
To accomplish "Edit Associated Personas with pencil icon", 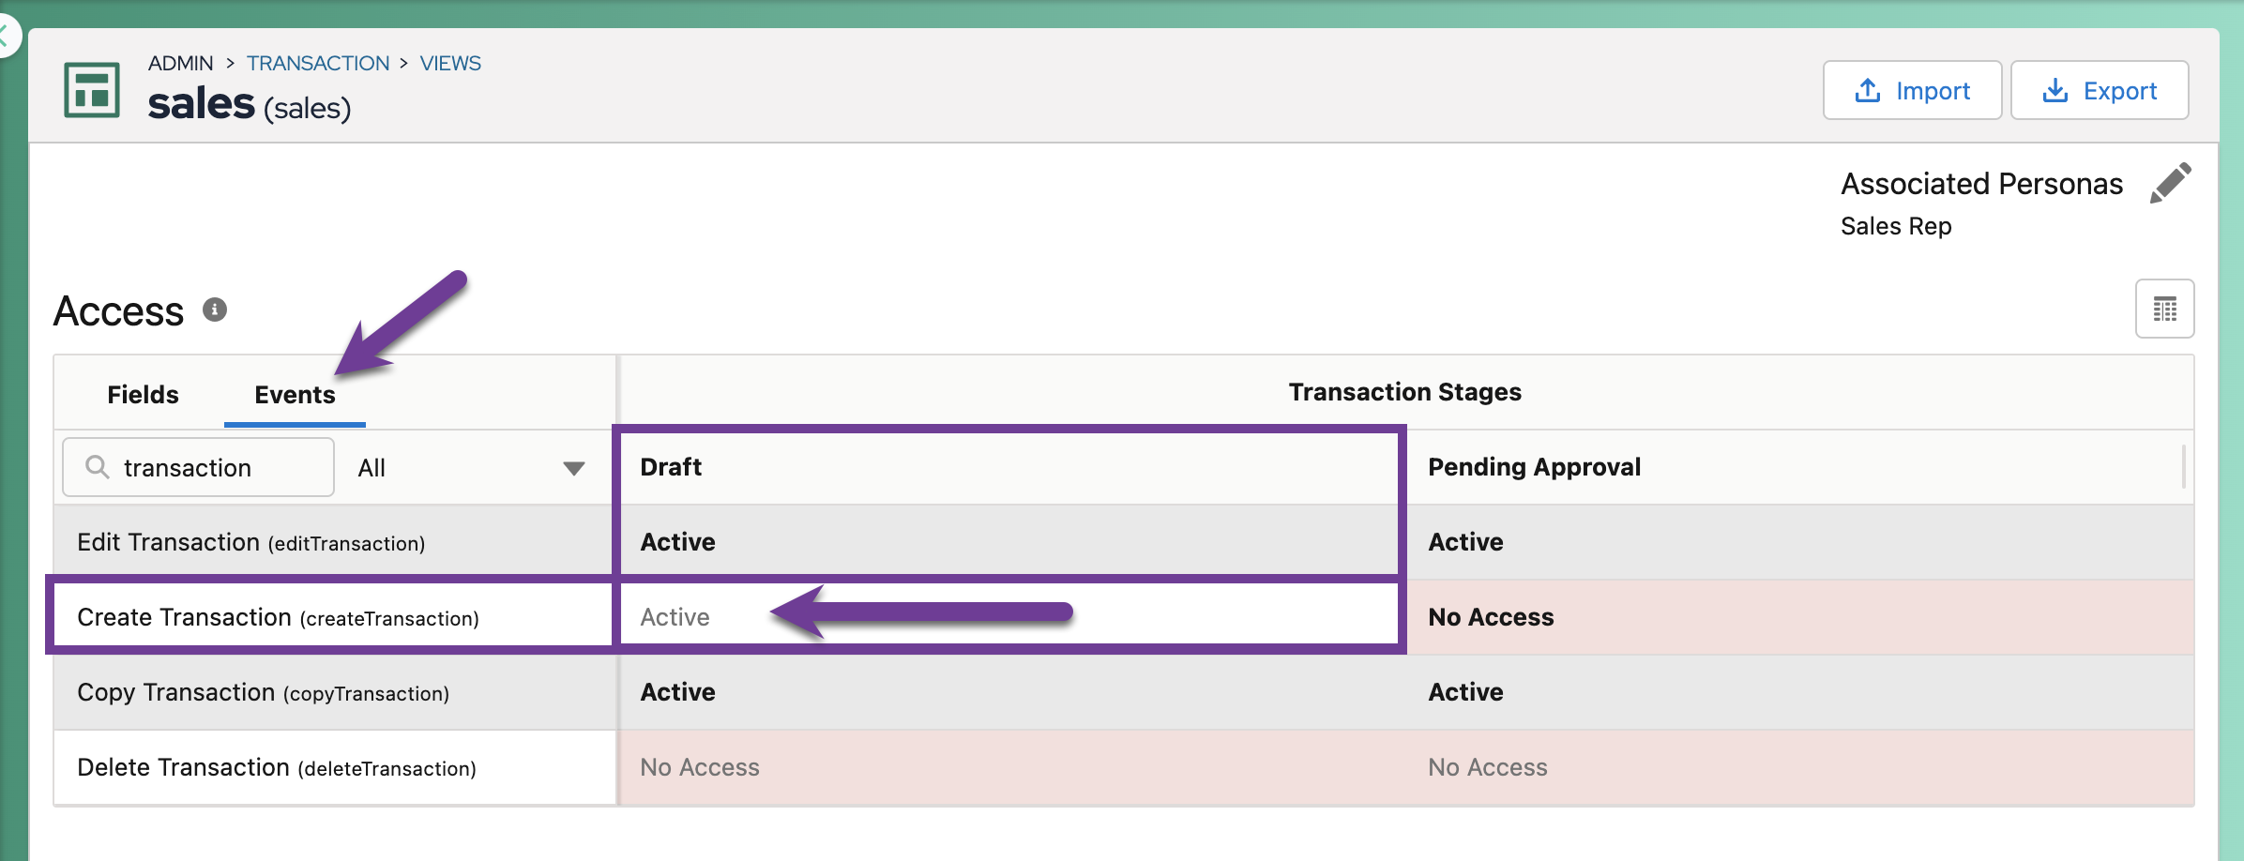I will click(2170, 183).
